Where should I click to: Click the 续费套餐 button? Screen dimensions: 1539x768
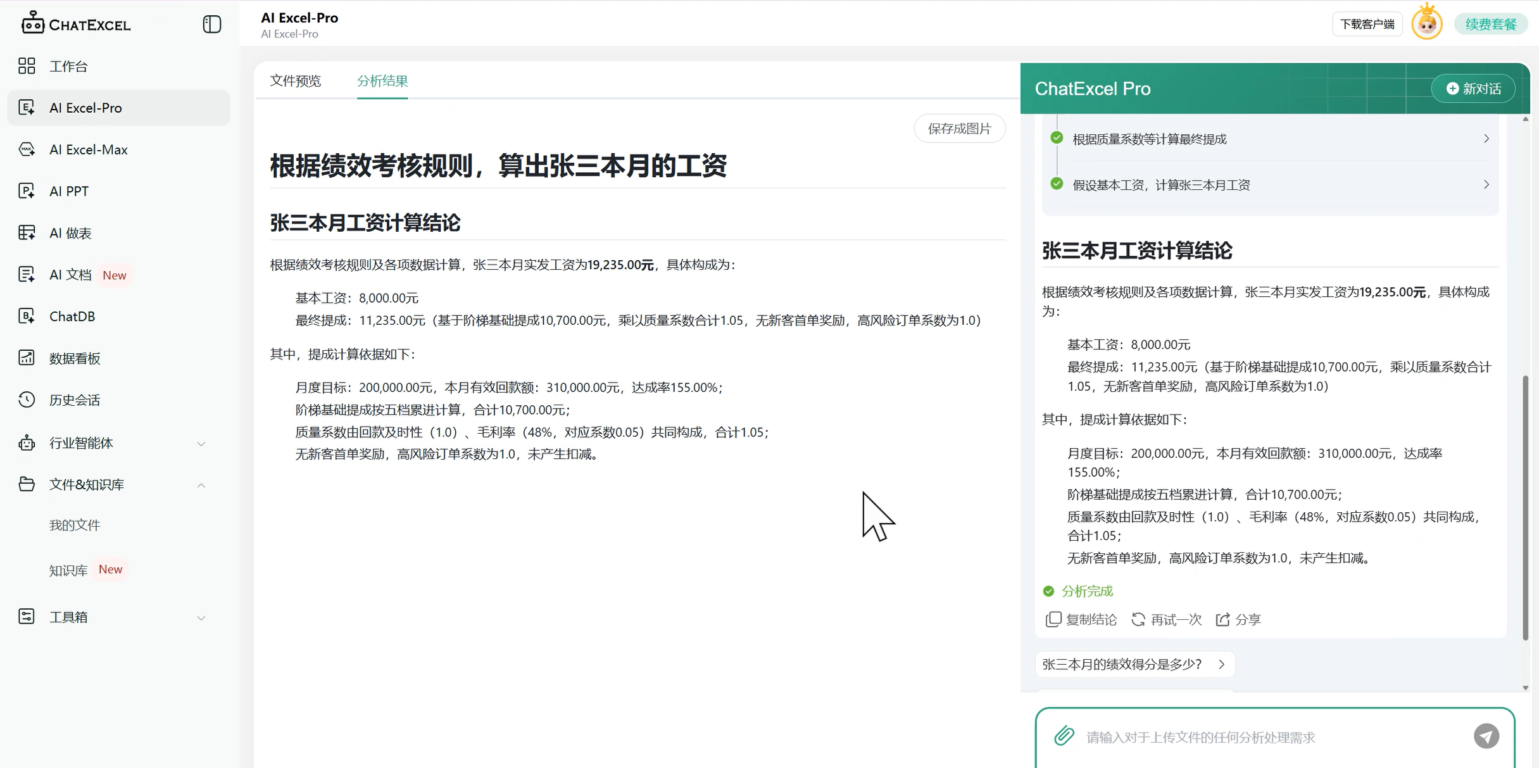(x=1491, y=24)
